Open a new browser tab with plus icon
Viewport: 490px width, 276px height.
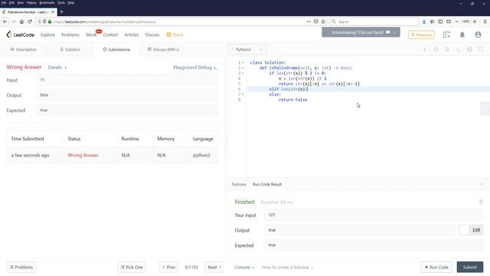61,12
